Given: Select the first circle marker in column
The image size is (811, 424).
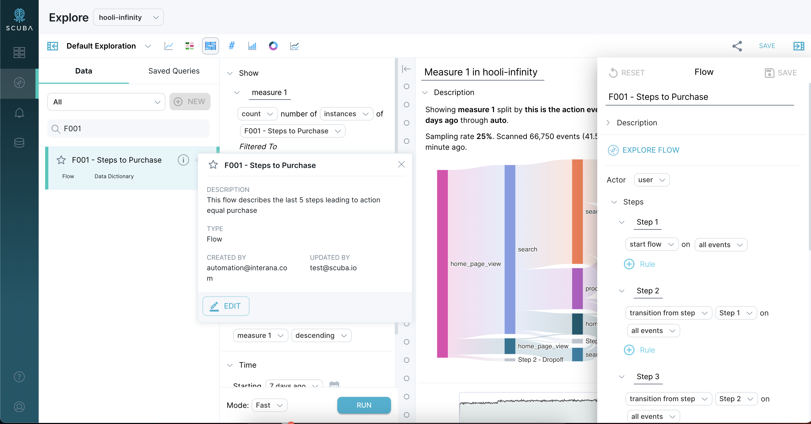Looking at the screenshot, I should [407, 86].
